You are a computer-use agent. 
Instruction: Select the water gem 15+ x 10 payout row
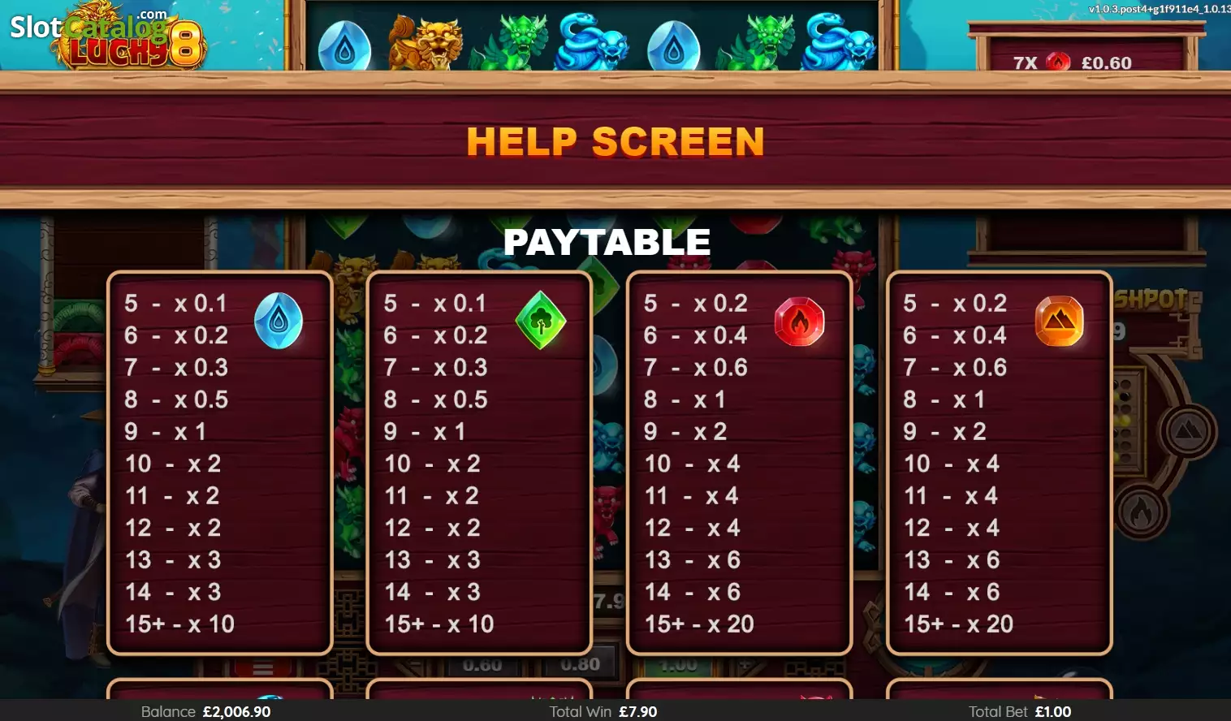pyautogui.click(x=180, y=624)
